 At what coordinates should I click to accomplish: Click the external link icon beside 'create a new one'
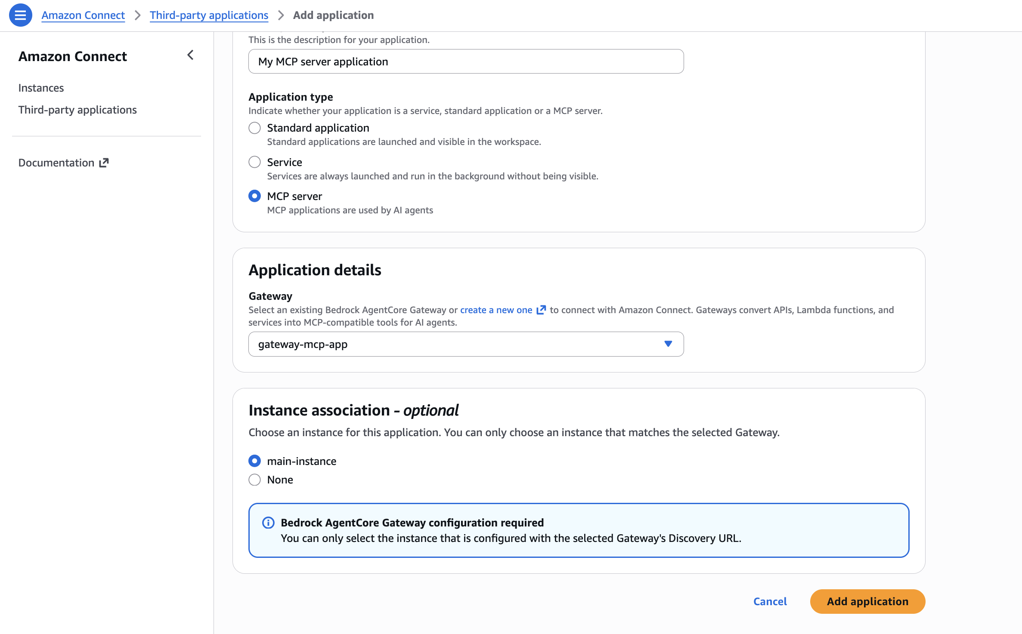[541, 309]
